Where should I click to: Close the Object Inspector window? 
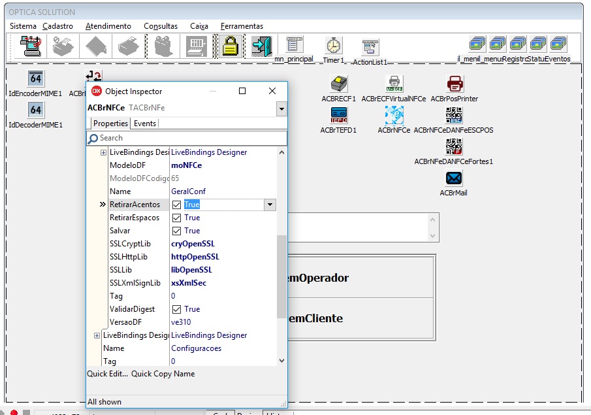coord(272,91)
